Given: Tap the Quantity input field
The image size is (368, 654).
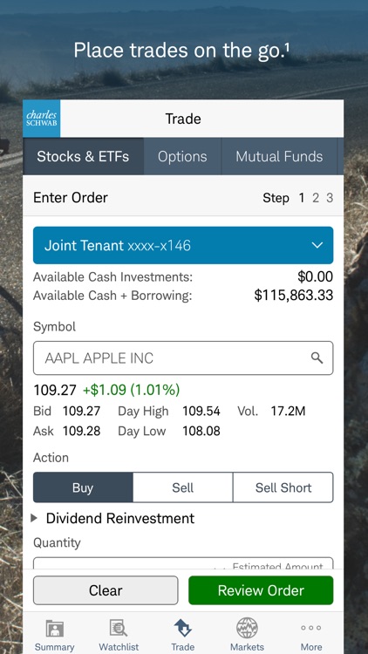Looking at the screenshot, I should [183, 563].
